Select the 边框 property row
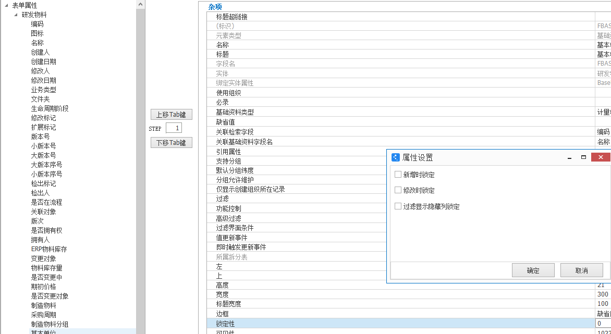Screen dimensions: 611x334 pos(409,314)
